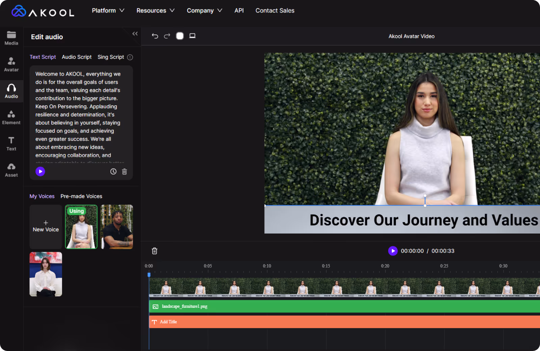Select the man in black shirt voice
Image resolution: width=540 pixels, height=351 pixels.
pos(117,227)
